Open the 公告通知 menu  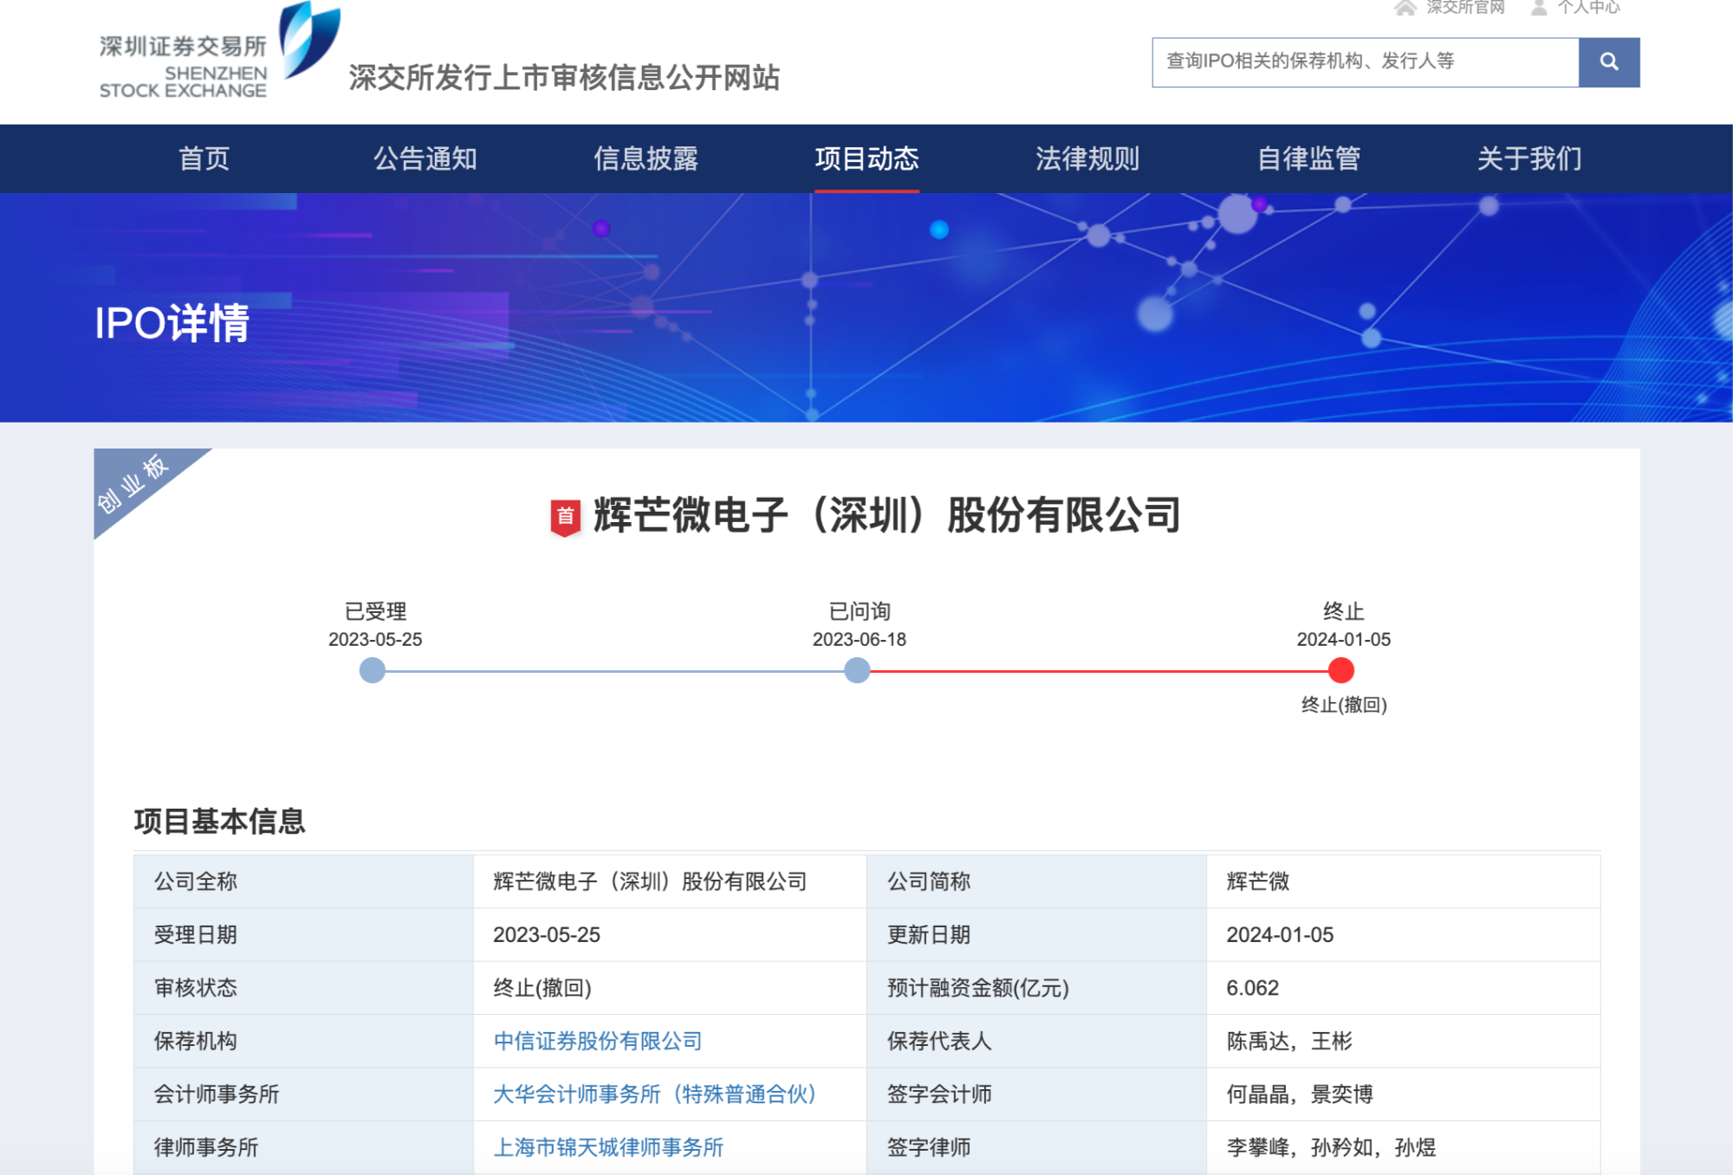coord(425,158)
